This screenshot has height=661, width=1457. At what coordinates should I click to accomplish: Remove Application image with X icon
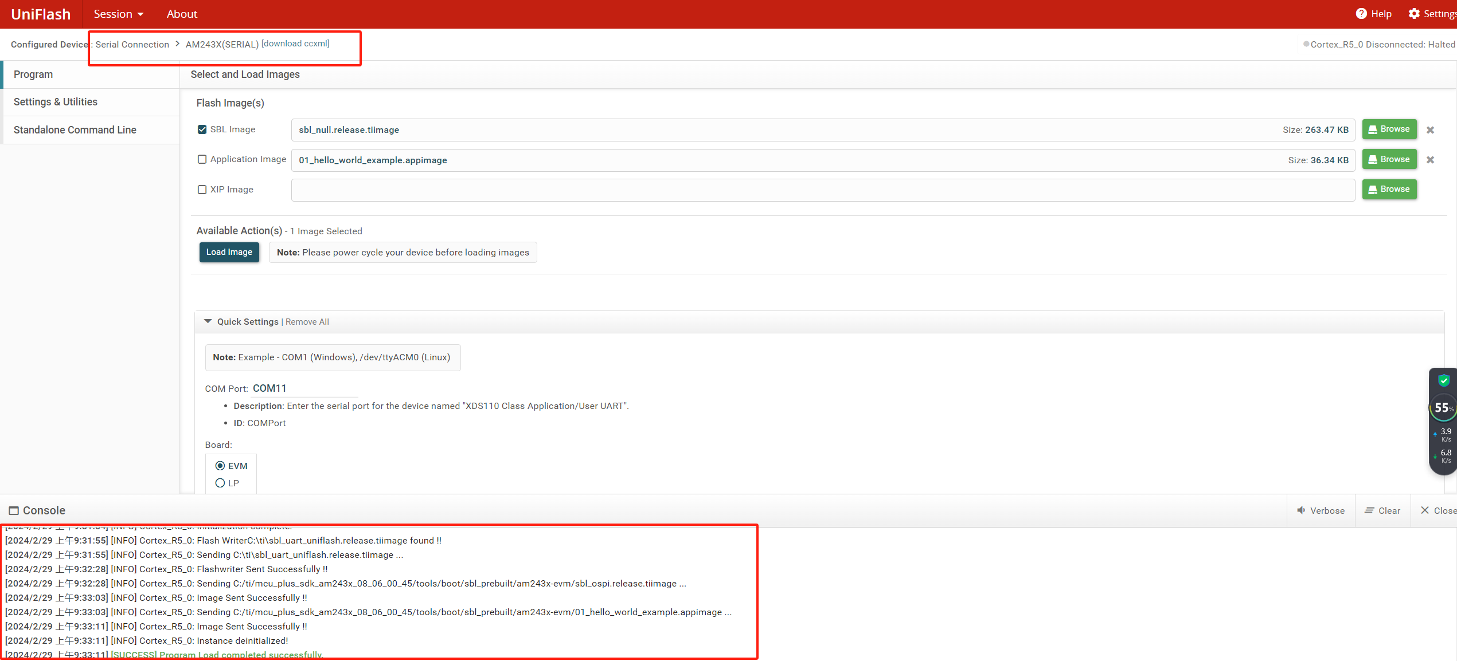pos(1430,160)
